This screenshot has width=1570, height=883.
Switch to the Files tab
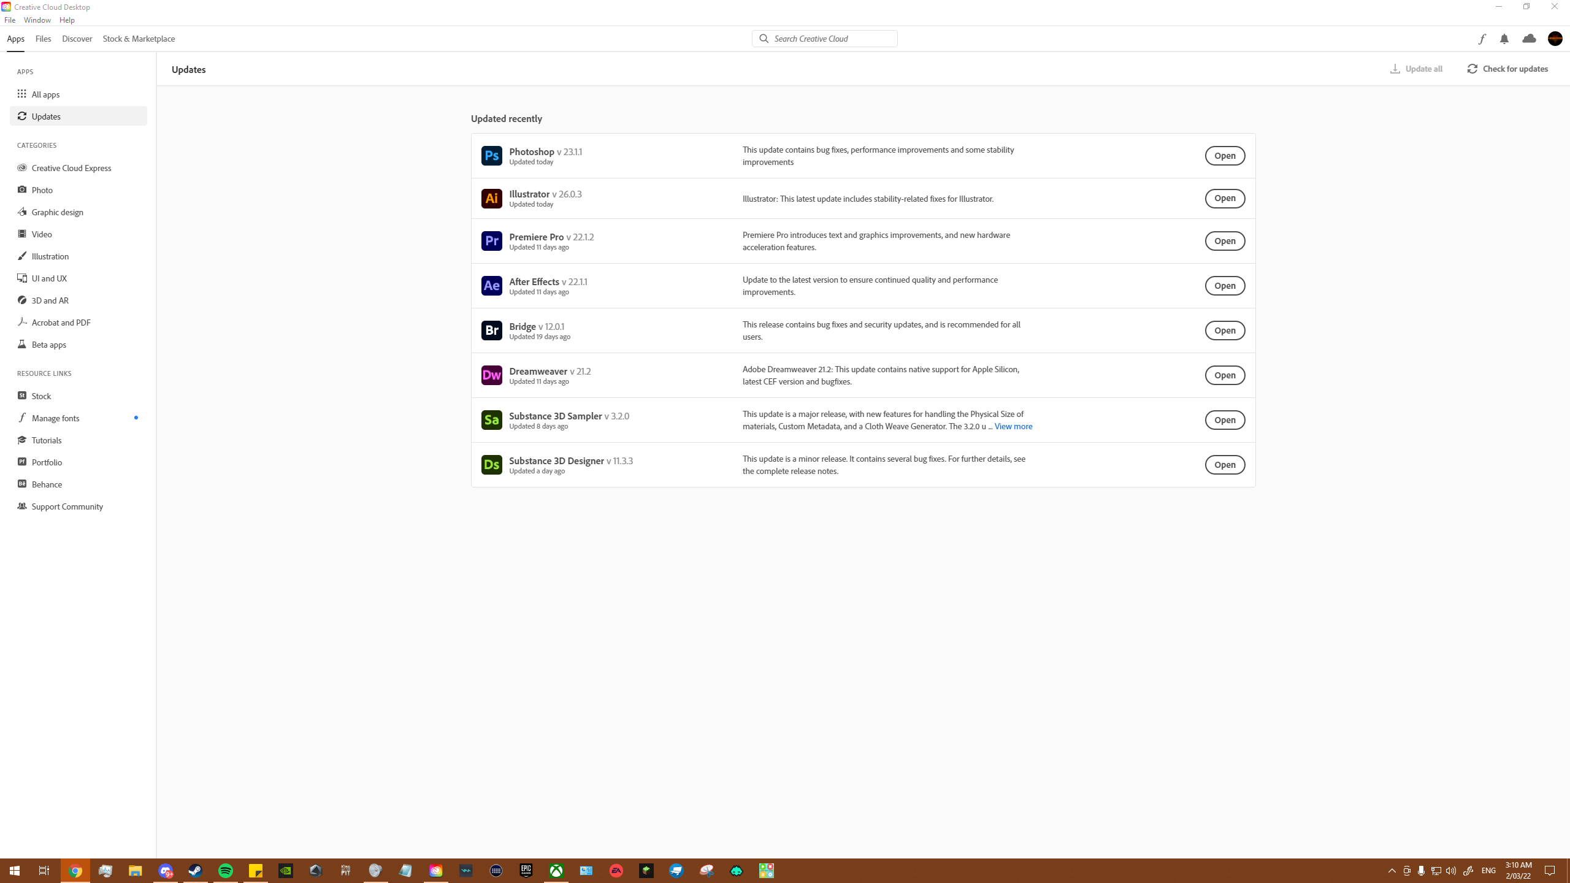pos(43,39)
